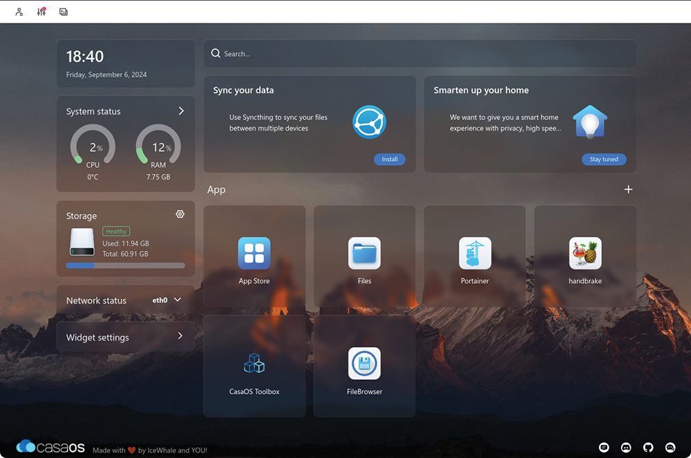Click the 7.75 GB RAM value

[x=158, y=177]
